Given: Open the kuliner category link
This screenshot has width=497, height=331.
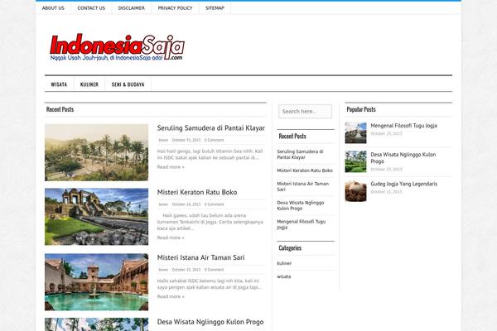Looking at the screenshot, I should [284, 263].
